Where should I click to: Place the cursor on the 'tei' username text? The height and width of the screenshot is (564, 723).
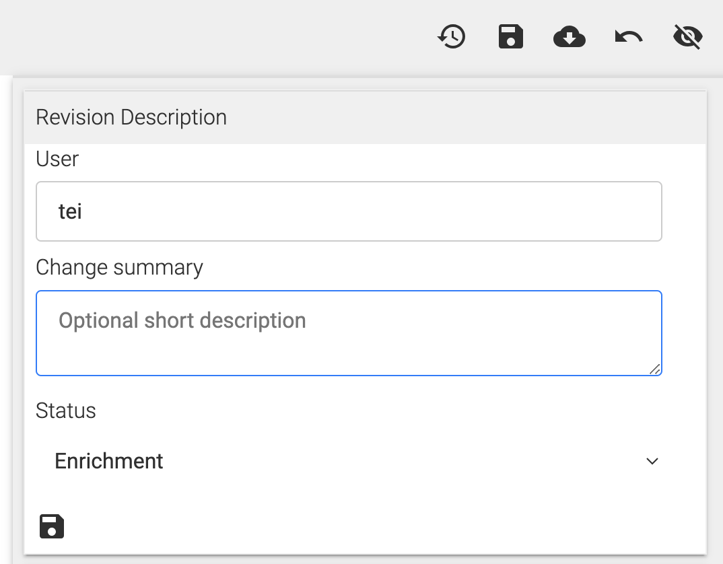[x=71, y=211]
